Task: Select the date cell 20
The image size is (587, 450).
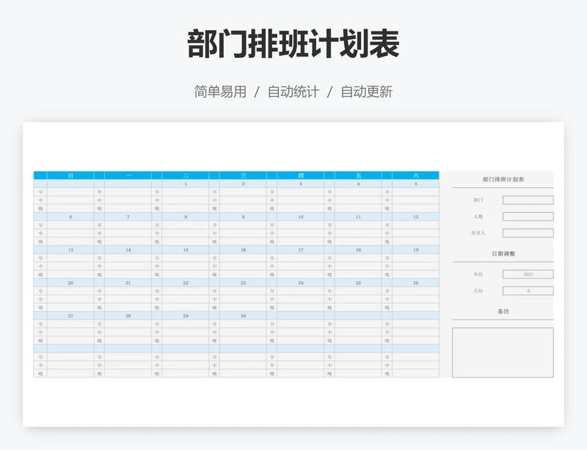Action: click(70, 283)
